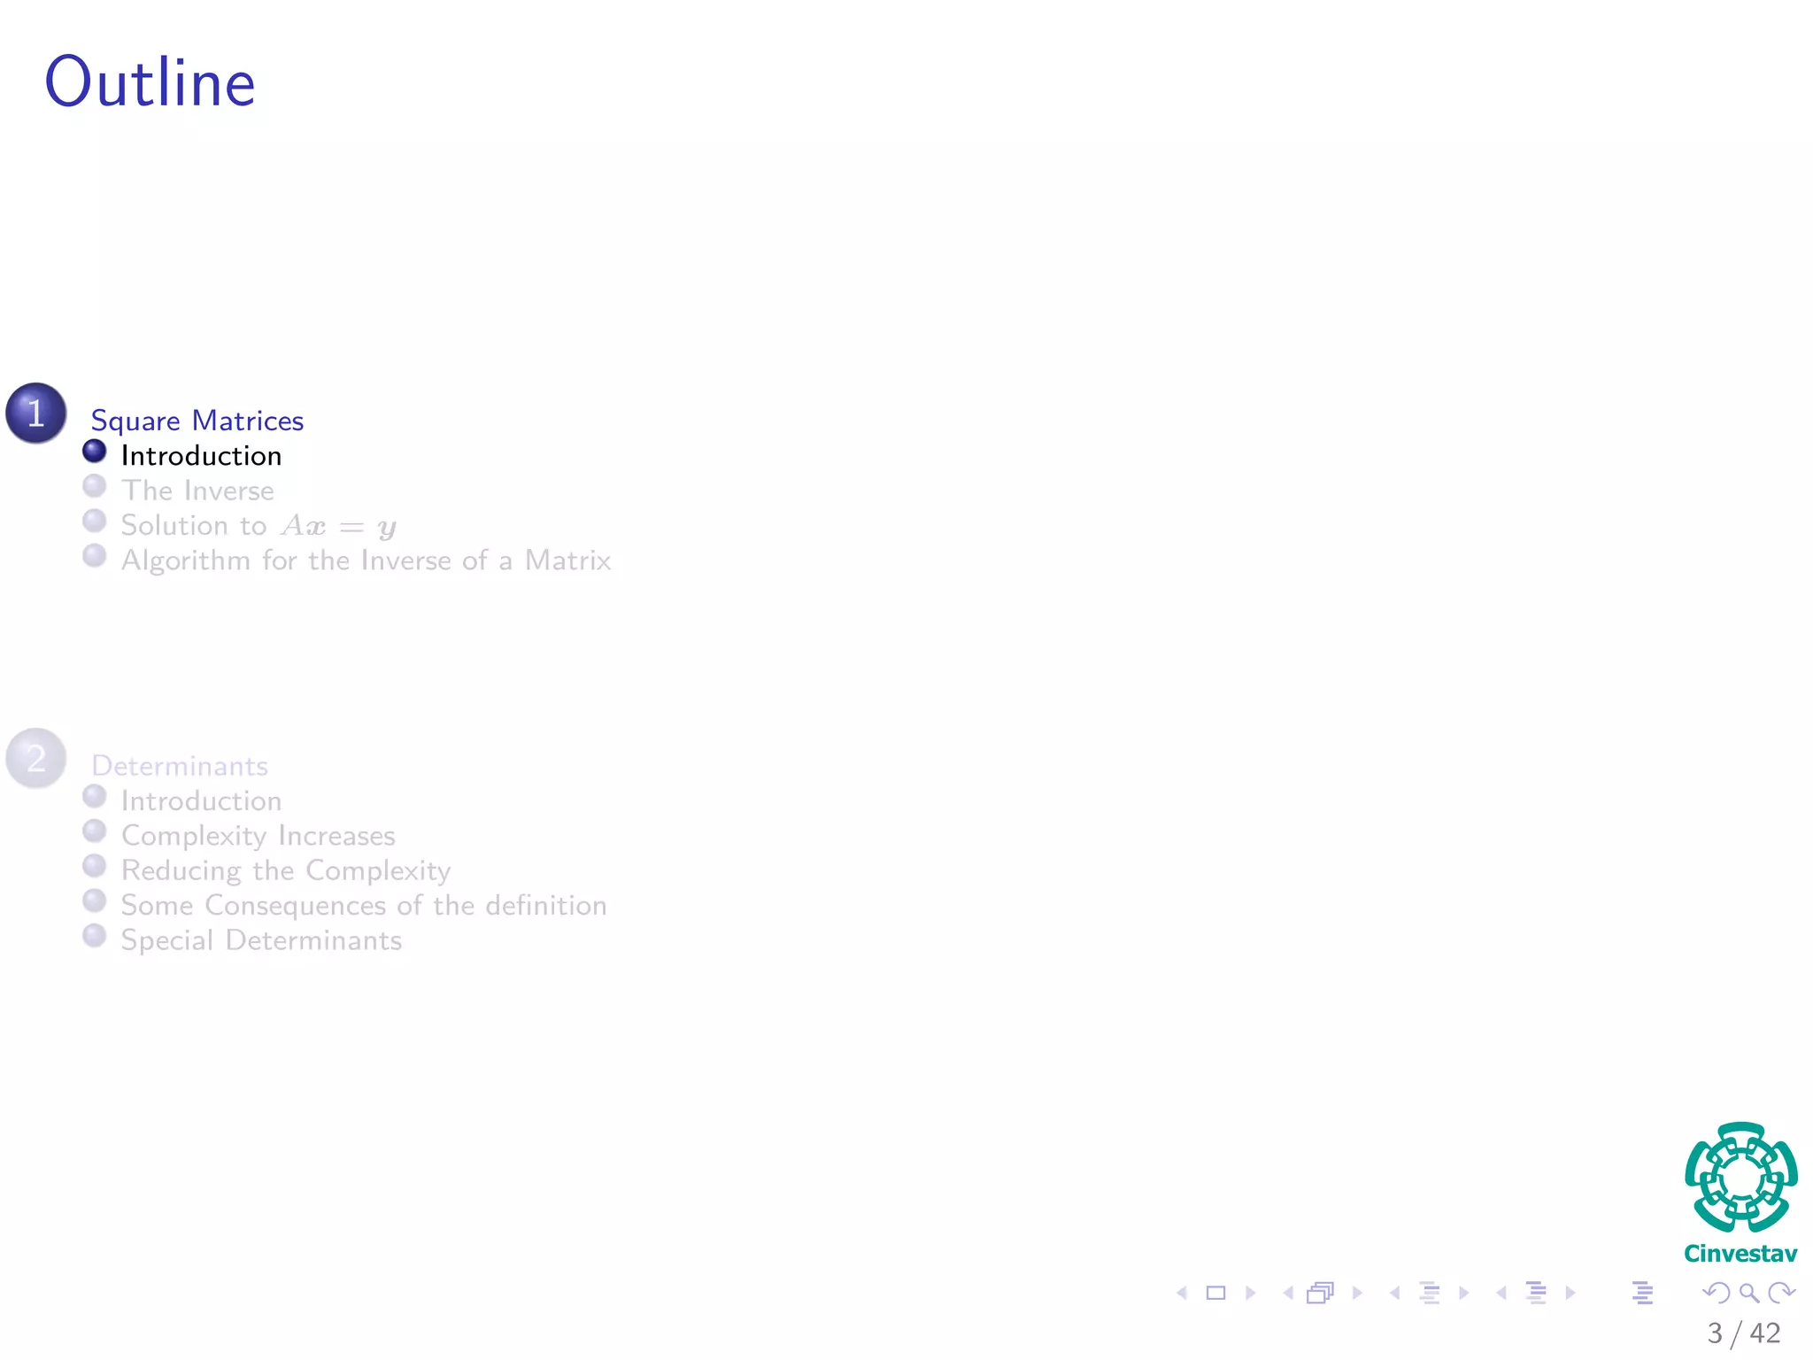The width and height of the screenshot is (1813, 1360).
Task: Open the Determinants section link
Action: [x=179, y=766]
